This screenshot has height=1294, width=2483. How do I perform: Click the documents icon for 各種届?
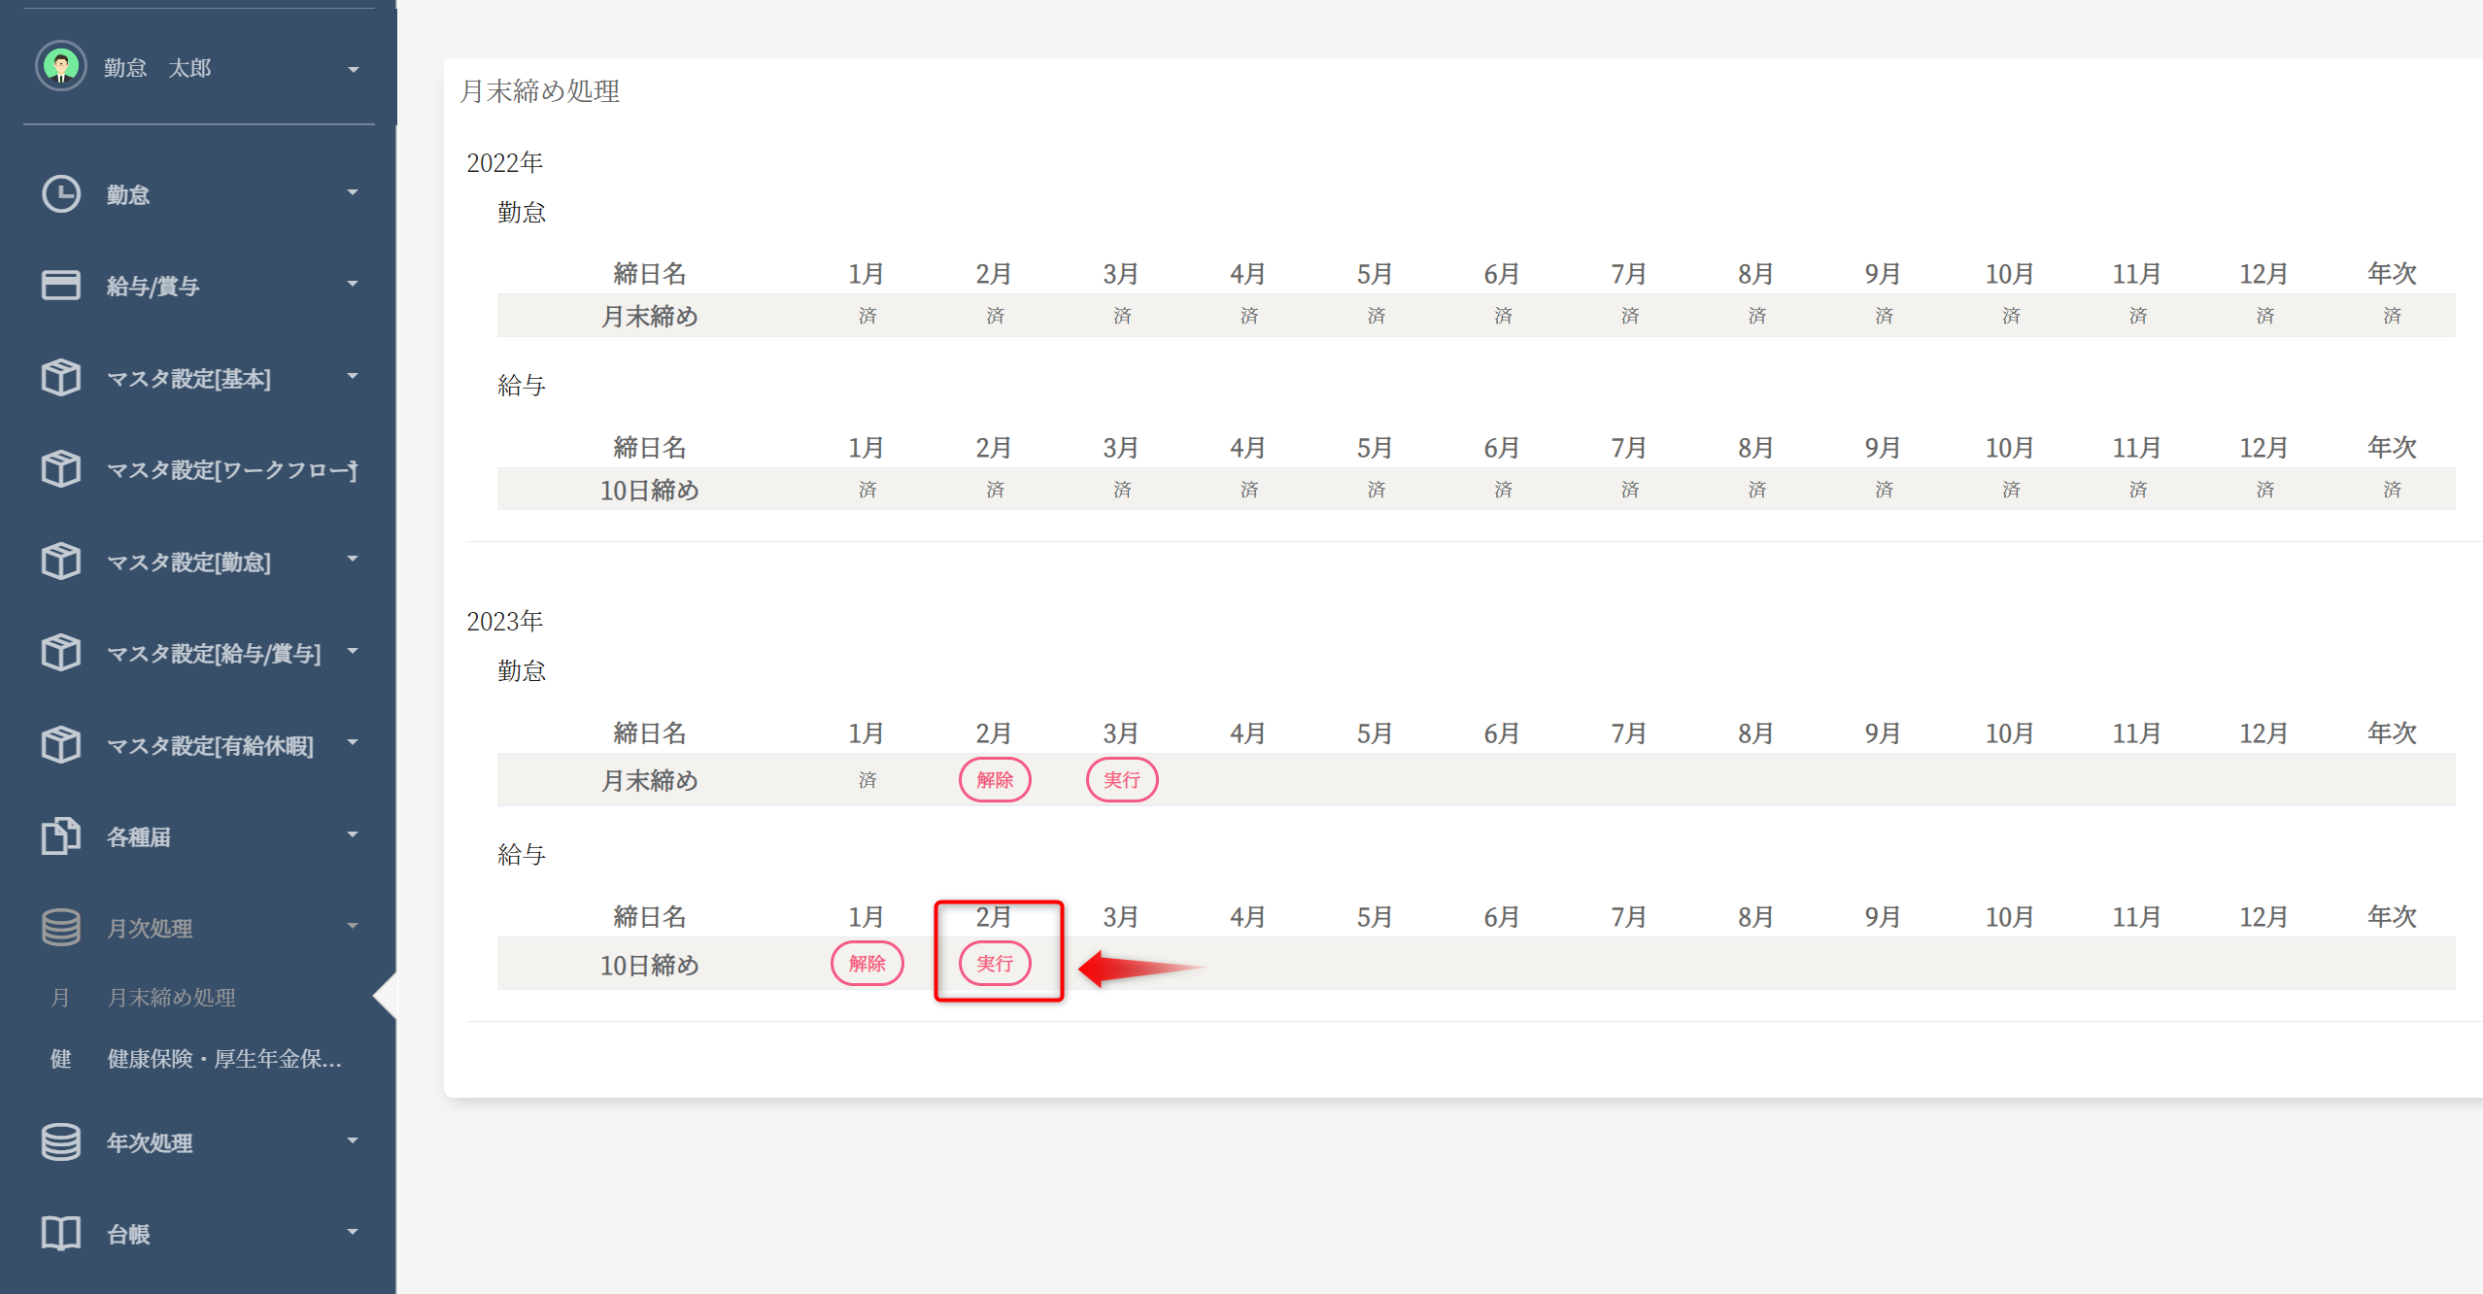[60, 836]
